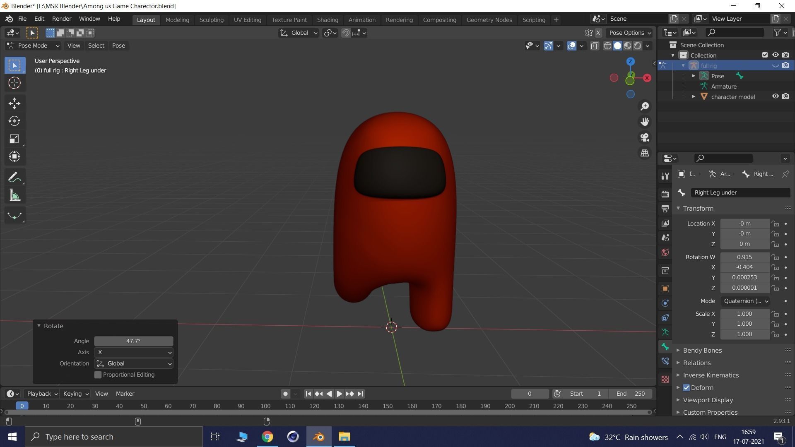This screenshot has height=447, width=795.
Task: Toggle auto keying record button
Action: [x=285, y=394]
